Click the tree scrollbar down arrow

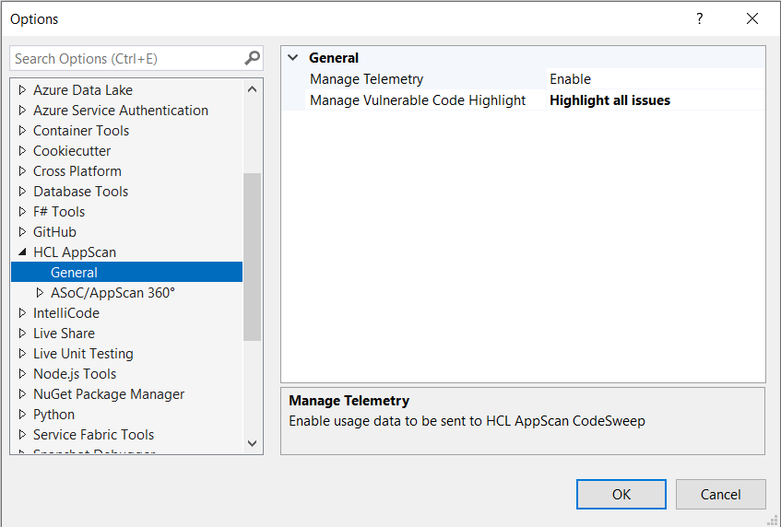tap(252, 443)
